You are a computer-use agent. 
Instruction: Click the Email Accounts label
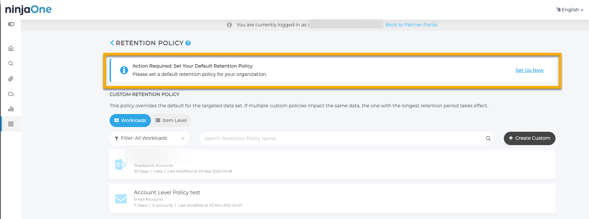click(149, 199)
